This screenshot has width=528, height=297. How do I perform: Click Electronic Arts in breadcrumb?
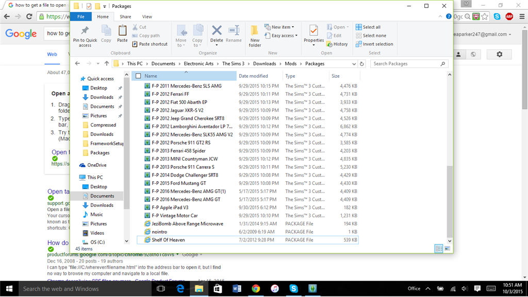point(199,63)
